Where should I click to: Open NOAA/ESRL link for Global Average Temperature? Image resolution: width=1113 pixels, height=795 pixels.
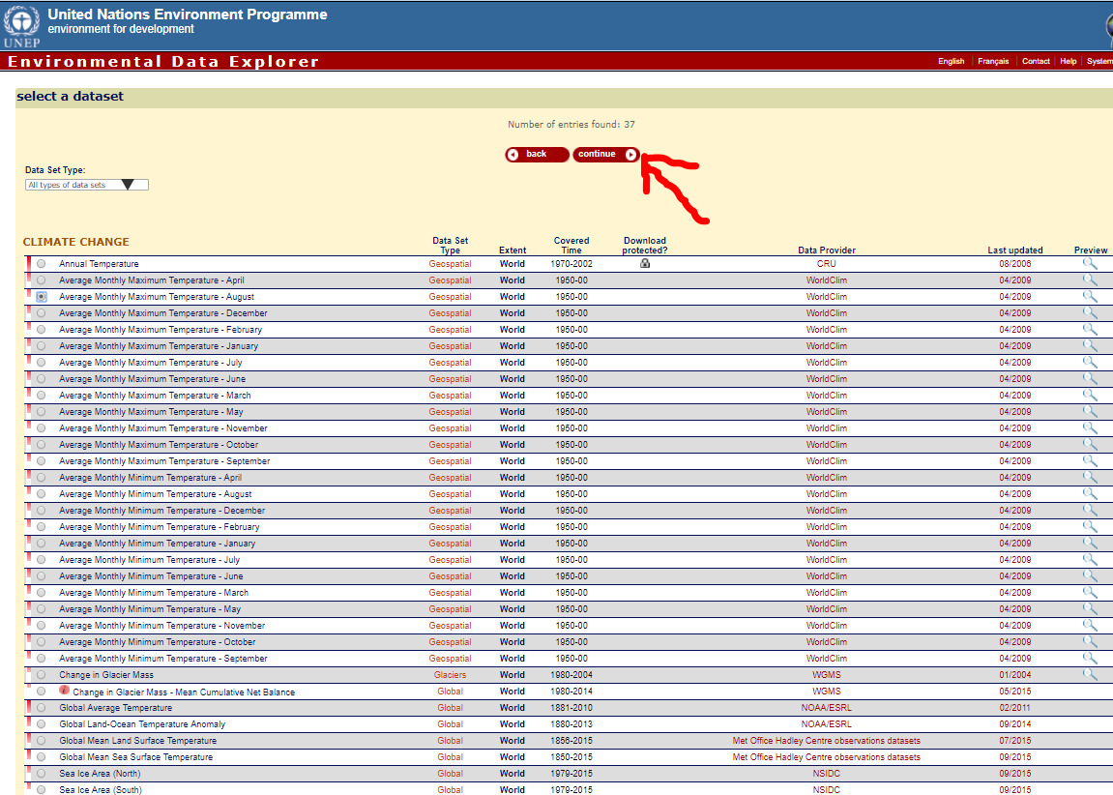(826, 708)
